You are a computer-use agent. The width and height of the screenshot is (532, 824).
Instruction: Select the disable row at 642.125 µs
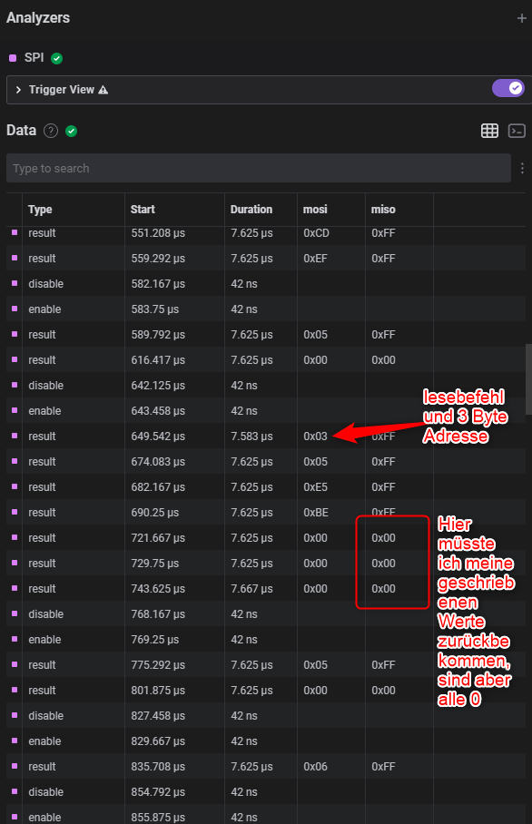[x=266, y=385]
